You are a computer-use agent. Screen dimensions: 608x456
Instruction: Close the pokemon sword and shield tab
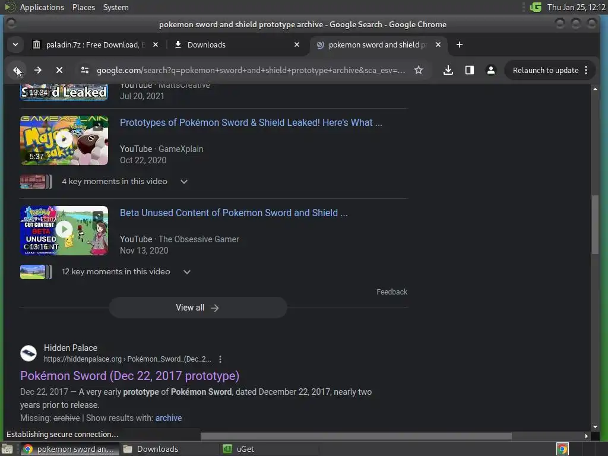click(438, 45)
